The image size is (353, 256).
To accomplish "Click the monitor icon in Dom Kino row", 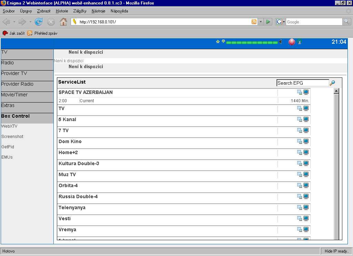I will click(306, 141).
